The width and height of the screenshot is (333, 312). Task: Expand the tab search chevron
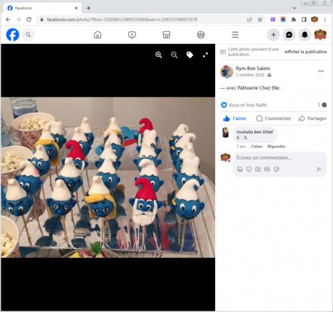coord(294,8)
